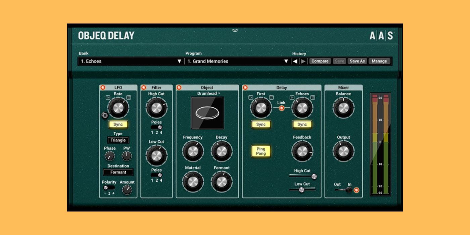Click the Object Material knob
This screenshot has height=235, width=470.
point(193,182)
